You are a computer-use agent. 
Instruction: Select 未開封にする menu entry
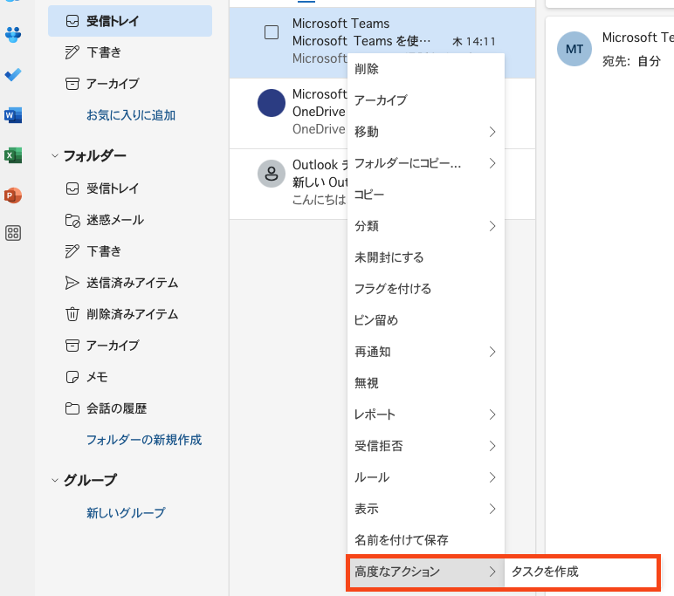pyautogui.click(x=425, y=257)
